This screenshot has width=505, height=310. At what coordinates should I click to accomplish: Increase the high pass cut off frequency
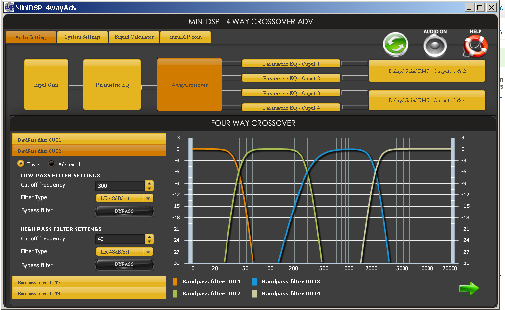(149, 237)
